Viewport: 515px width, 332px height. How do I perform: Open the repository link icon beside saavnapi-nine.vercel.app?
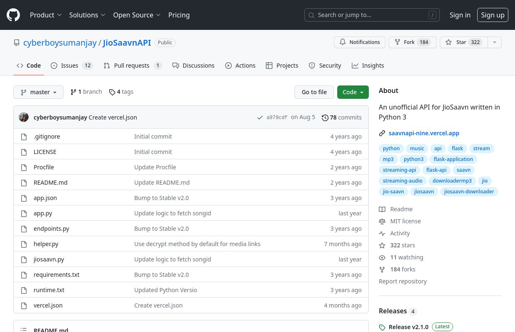pos(382,133)
